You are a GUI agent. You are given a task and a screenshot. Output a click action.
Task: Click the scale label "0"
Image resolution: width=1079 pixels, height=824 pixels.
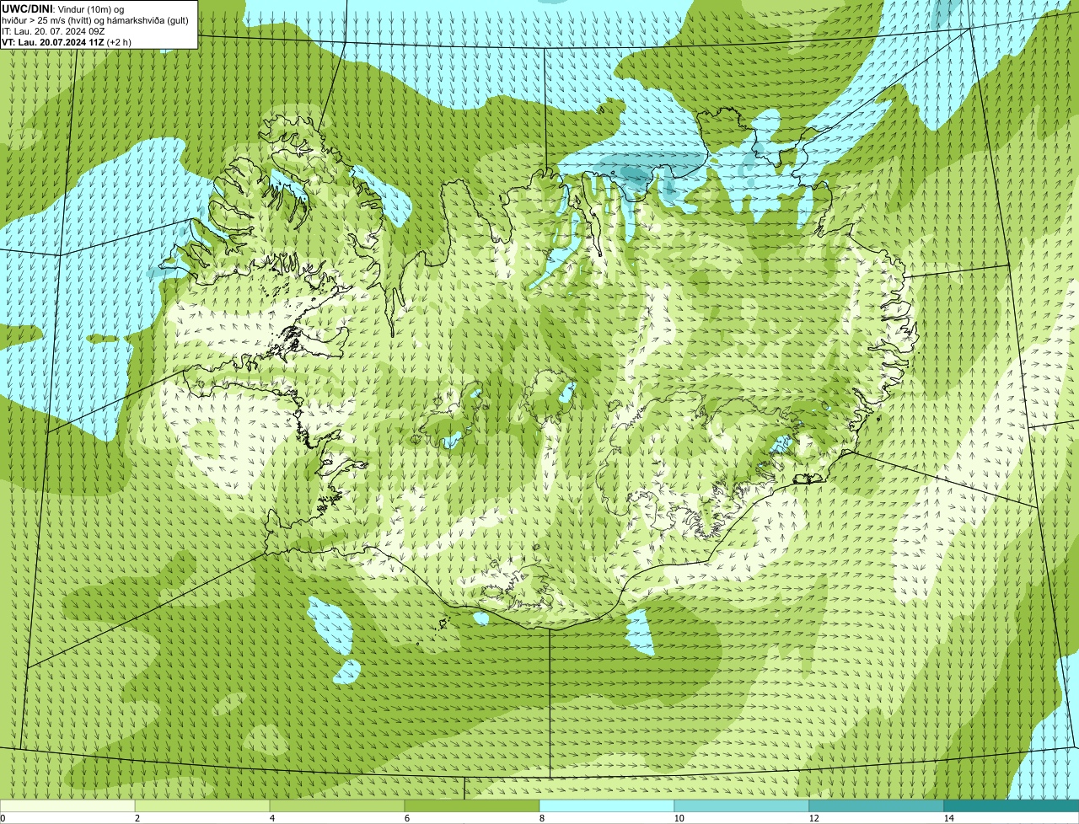point(3,818)
